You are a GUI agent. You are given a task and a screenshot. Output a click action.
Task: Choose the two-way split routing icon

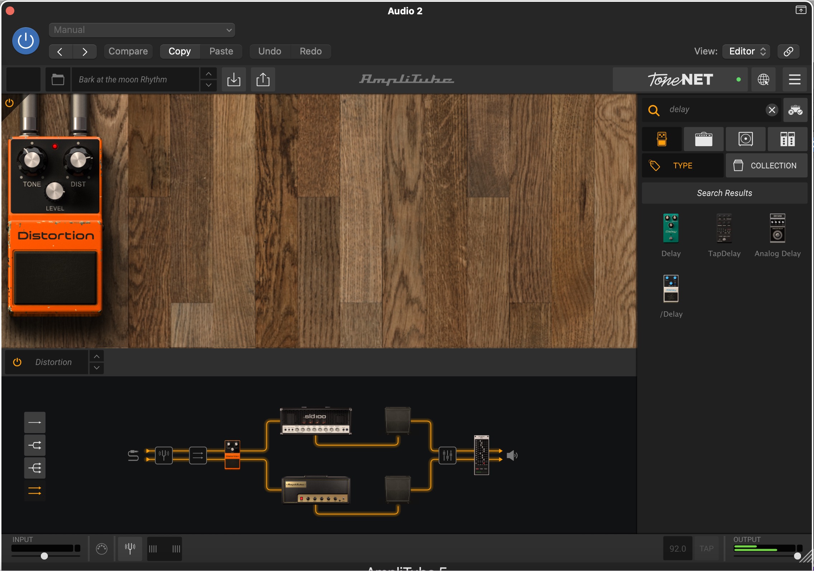35,445
